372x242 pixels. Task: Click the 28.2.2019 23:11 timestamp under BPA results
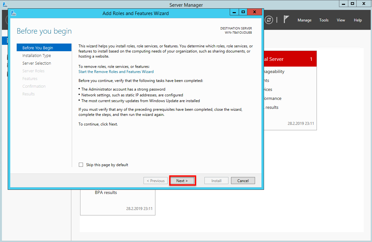[139, 209]
